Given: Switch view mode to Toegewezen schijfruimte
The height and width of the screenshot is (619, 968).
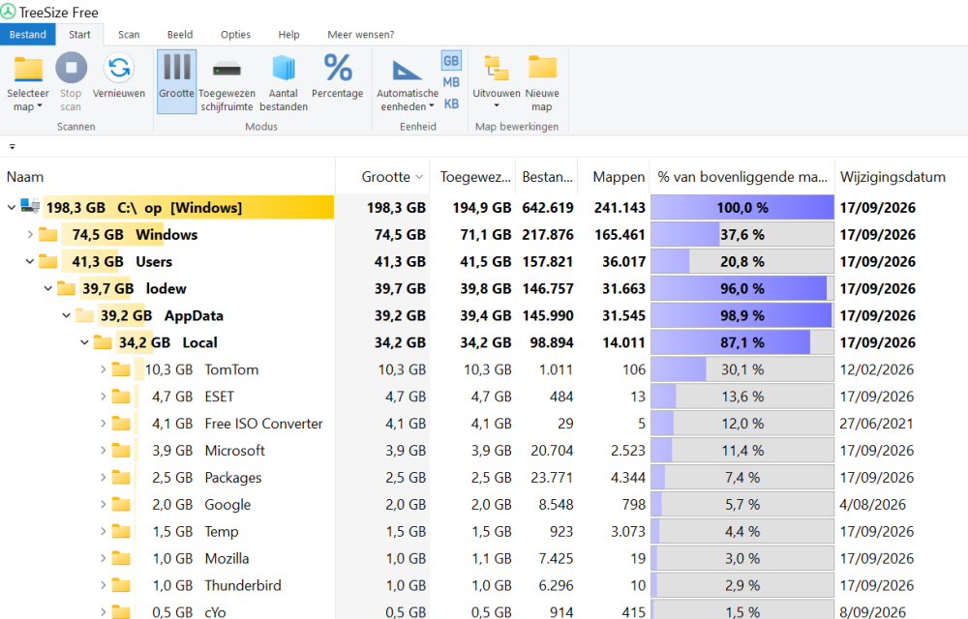Looking at the screenshot, I should pos(227,81).
